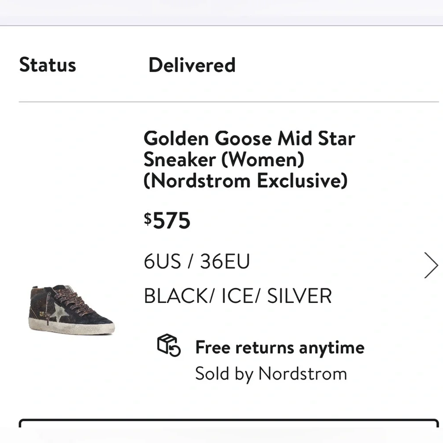Click the $575 price
The image size is (443, 443).
click(167, 219)
